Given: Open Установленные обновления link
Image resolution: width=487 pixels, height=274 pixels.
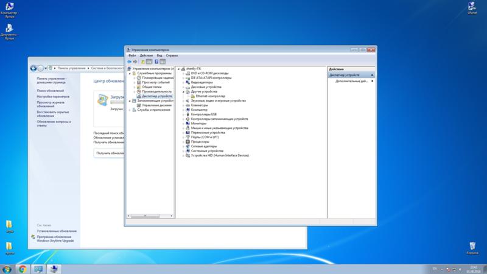Looking at the screenshot, I should [57, 231].
